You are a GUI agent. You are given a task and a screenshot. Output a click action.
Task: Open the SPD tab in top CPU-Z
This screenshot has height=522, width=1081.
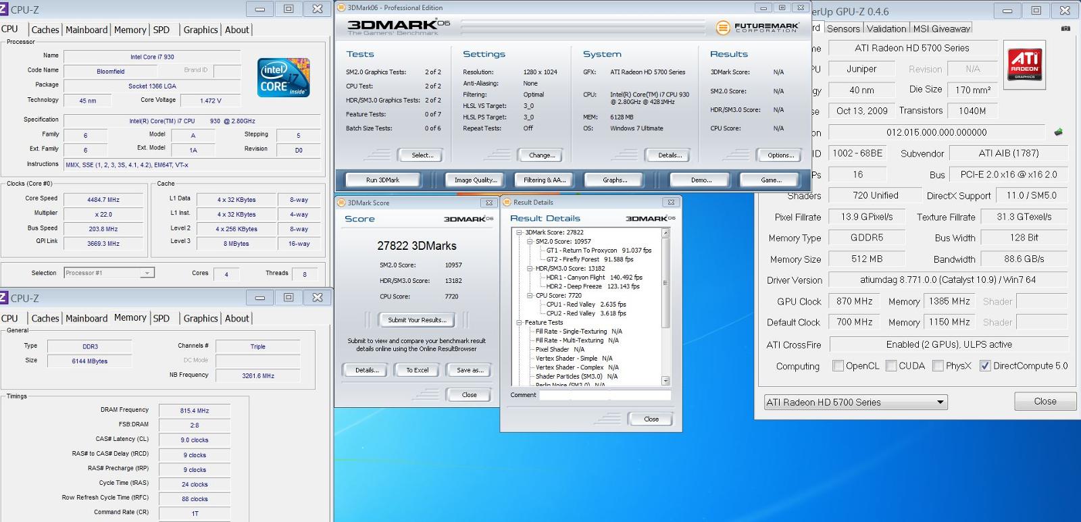(x=161, y=30)
